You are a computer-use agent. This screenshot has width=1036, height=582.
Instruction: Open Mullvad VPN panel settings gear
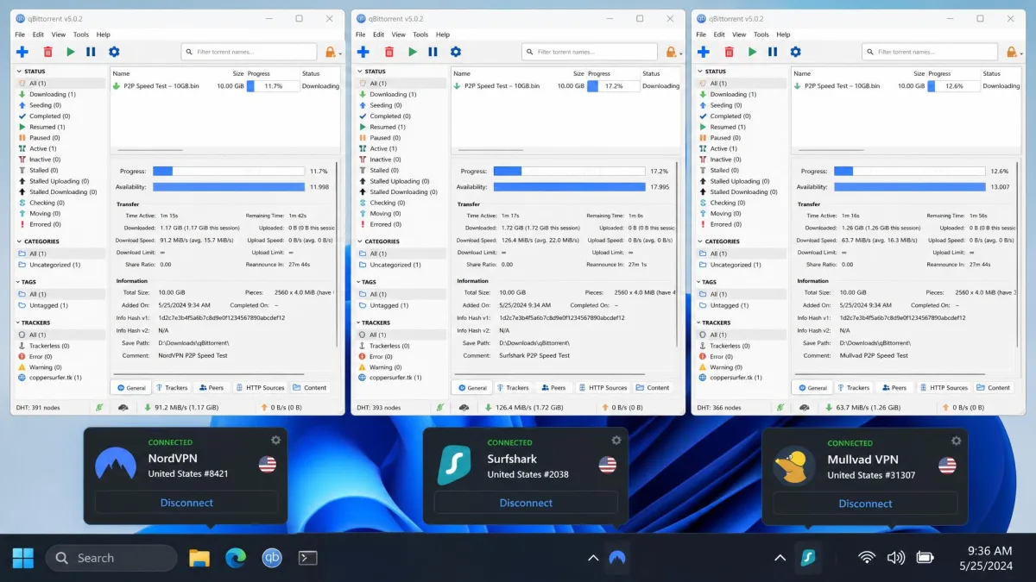(x=957, y=440)
